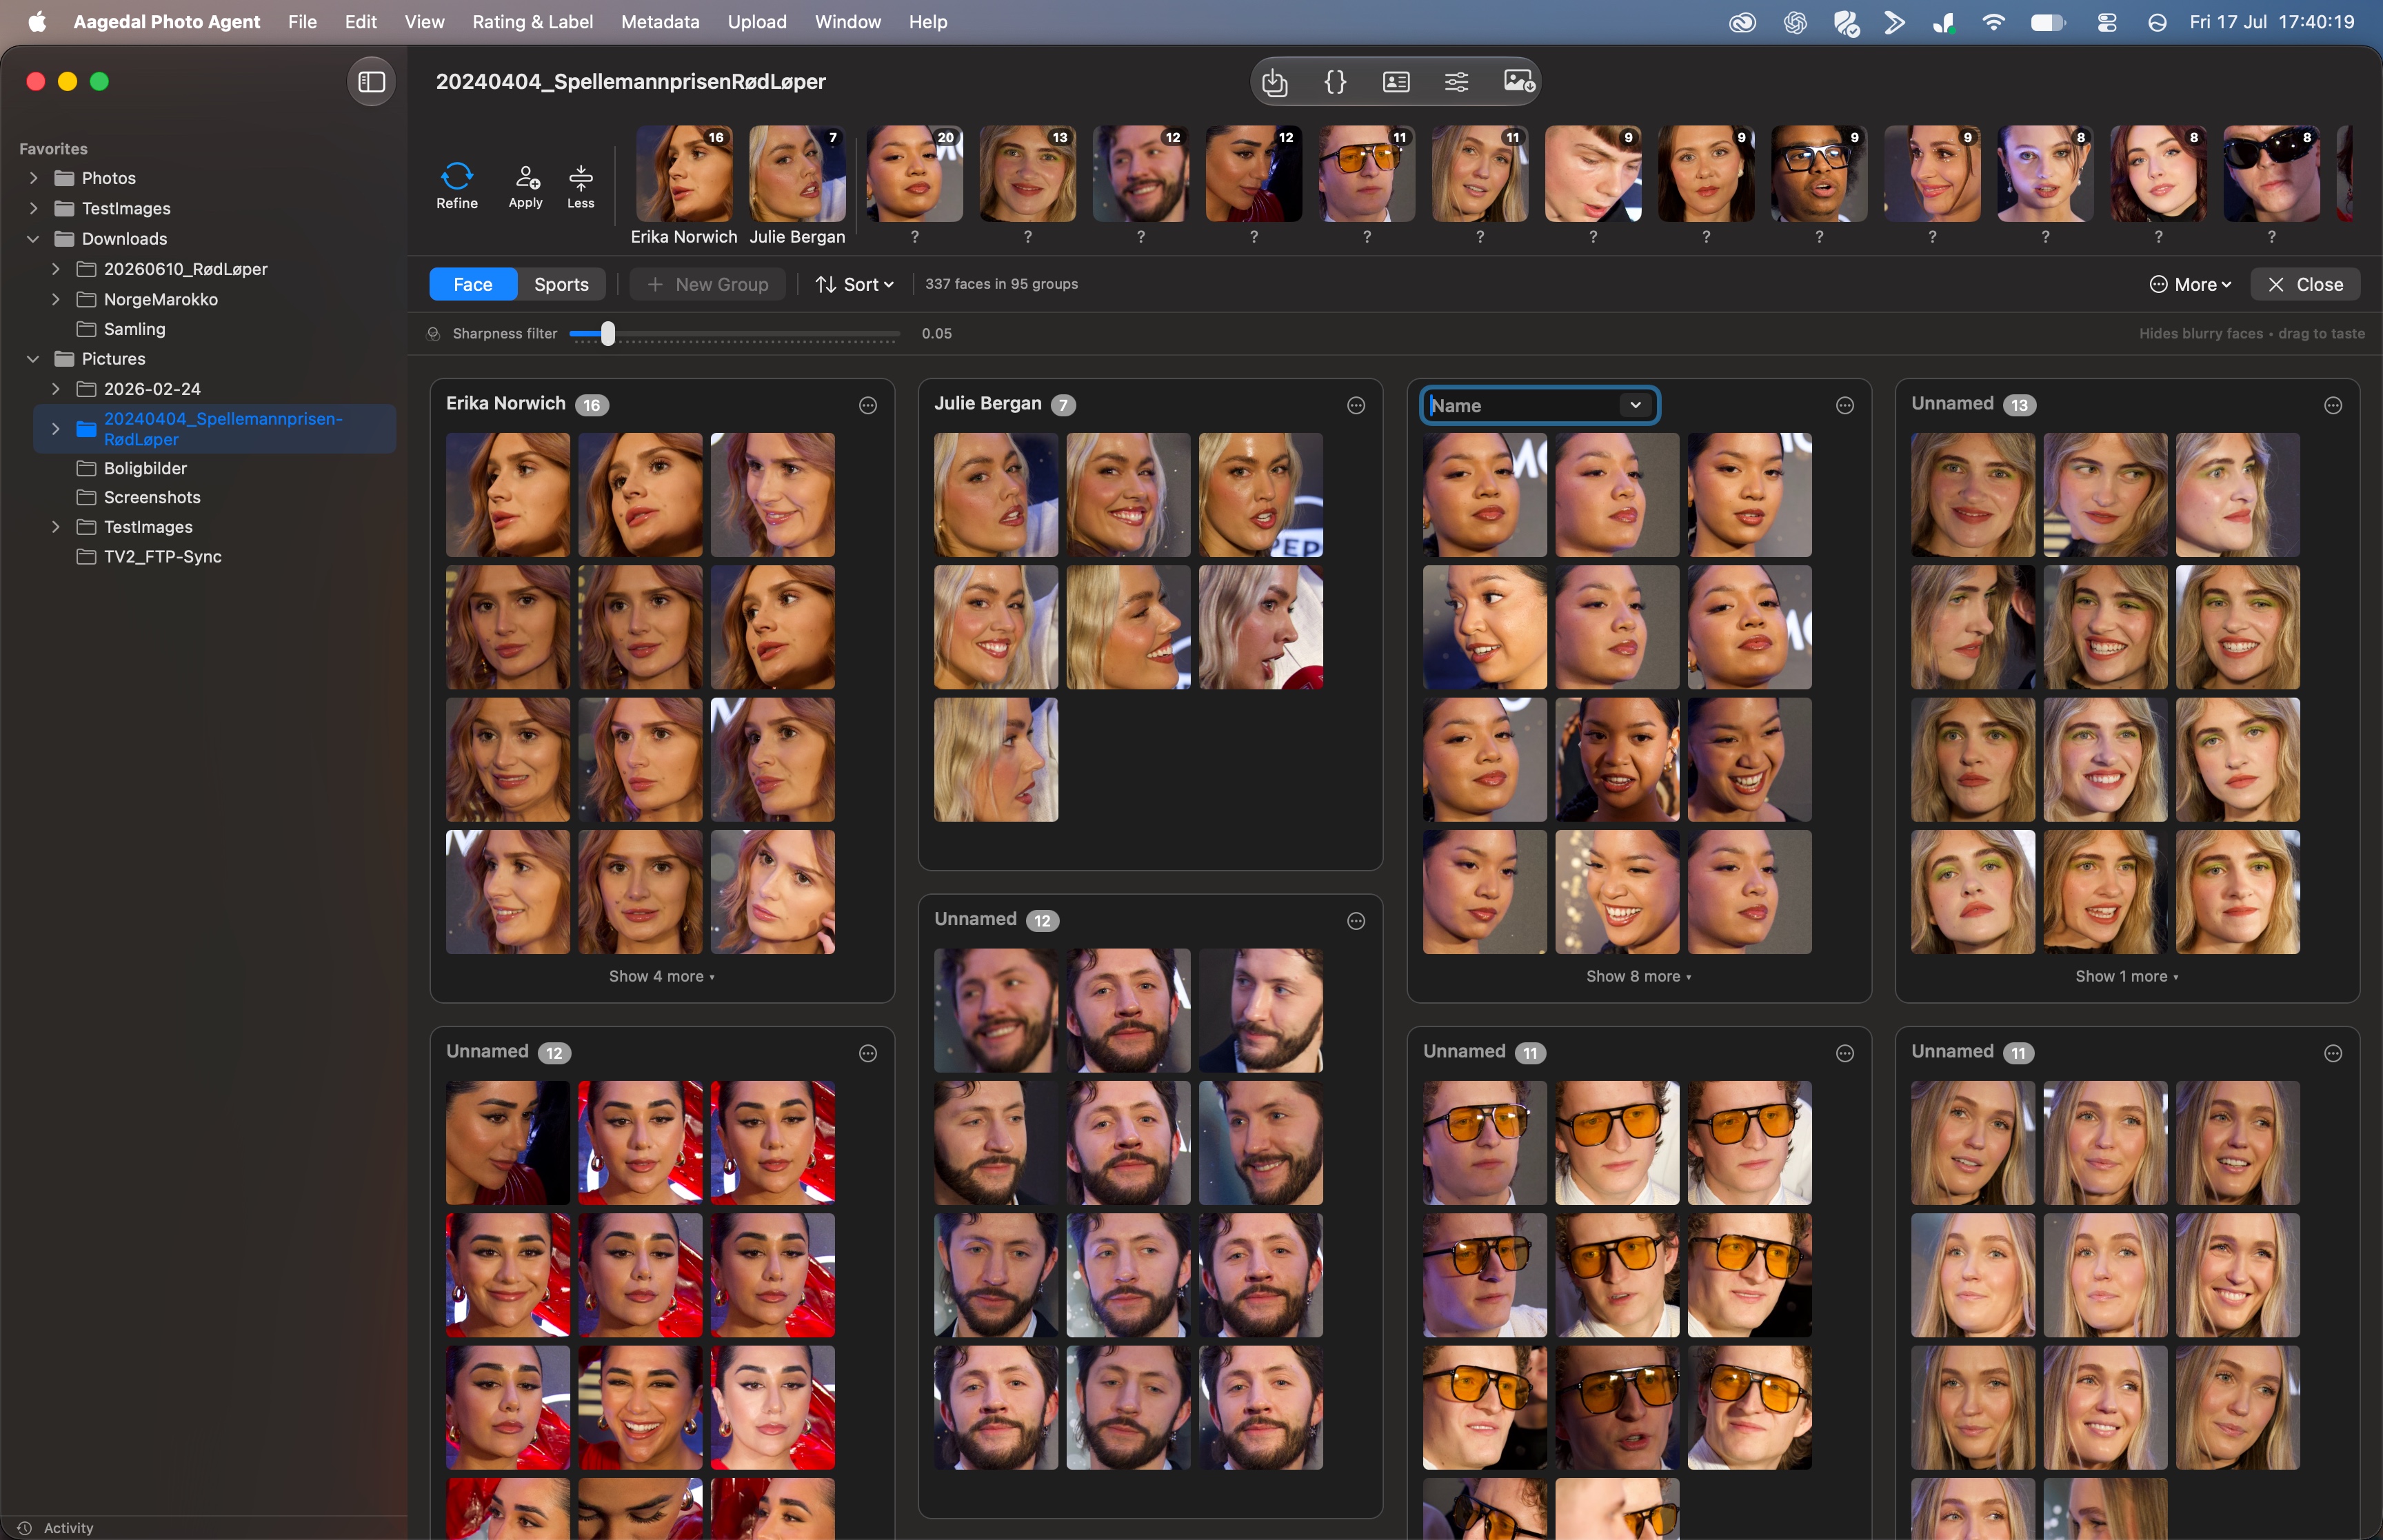Click the New Group button

[x=708, y=284]
